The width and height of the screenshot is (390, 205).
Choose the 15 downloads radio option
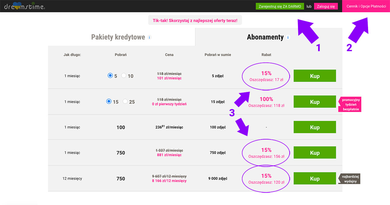(109, 101)
